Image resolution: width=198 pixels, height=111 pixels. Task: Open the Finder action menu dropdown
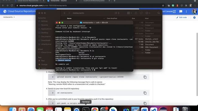pos(148,13)
